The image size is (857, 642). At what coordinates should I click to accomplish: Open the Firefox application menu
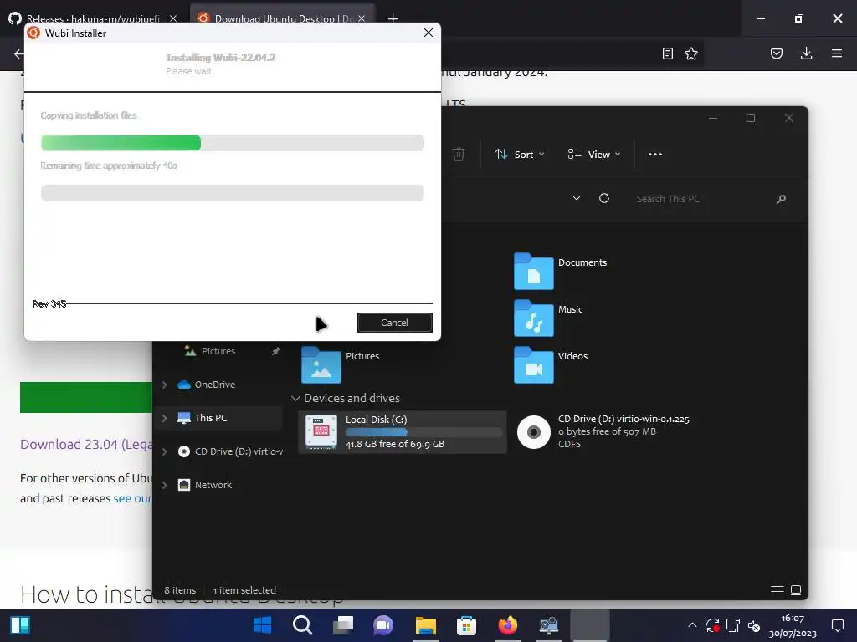coord(837,53)
